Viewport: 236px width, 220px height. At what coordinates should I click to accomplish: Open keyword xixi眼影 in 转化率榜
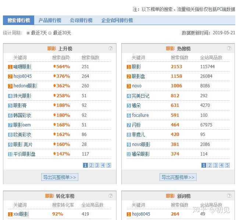click(x=21, y=214)
